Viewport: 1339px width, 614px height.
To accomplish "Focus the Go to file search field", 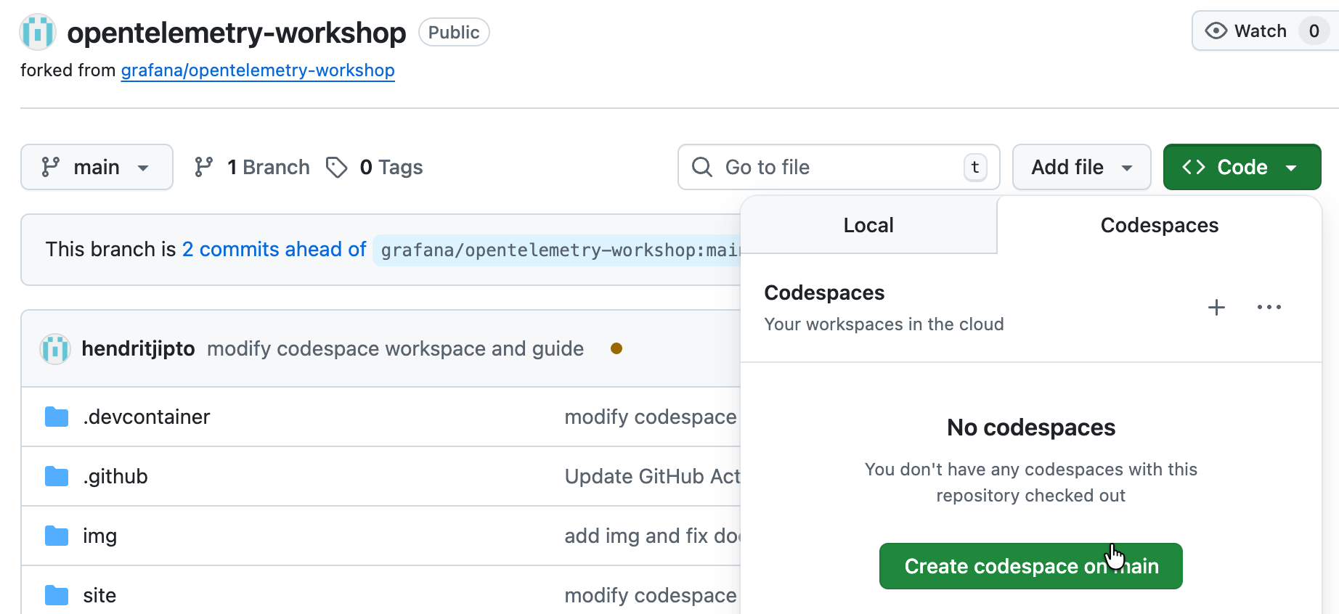I will [x=839, y=168].
